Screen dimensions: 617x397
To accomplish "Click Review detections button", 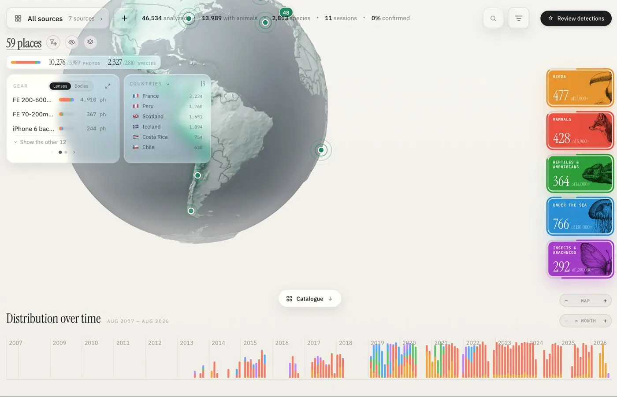I will pos(576,19).
